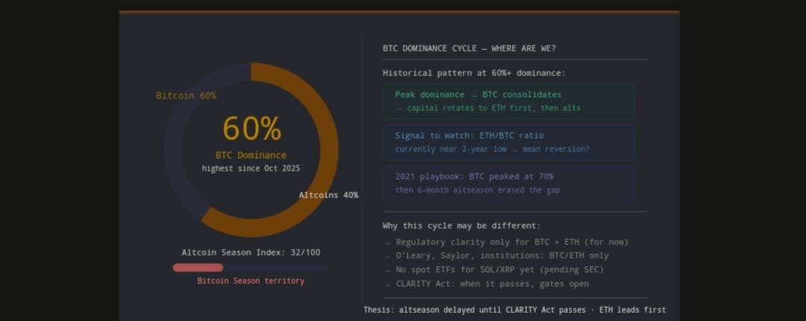Click the "Altcoin Season Index: 32/100" label
806x321 pixels.
(x=251, y=252)
